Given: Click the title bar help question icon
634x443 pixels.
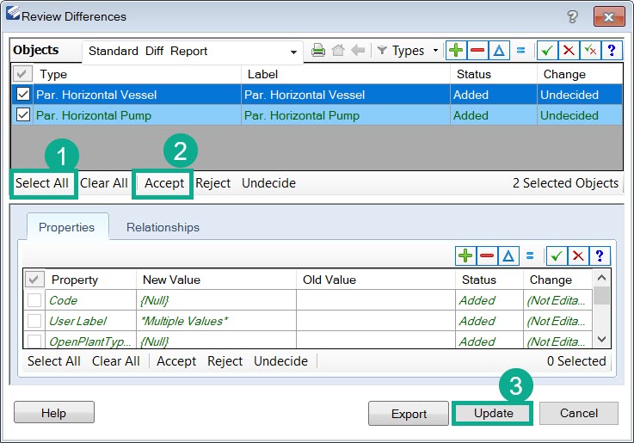Looking at the screenshot, I should (x=572, y=16).
